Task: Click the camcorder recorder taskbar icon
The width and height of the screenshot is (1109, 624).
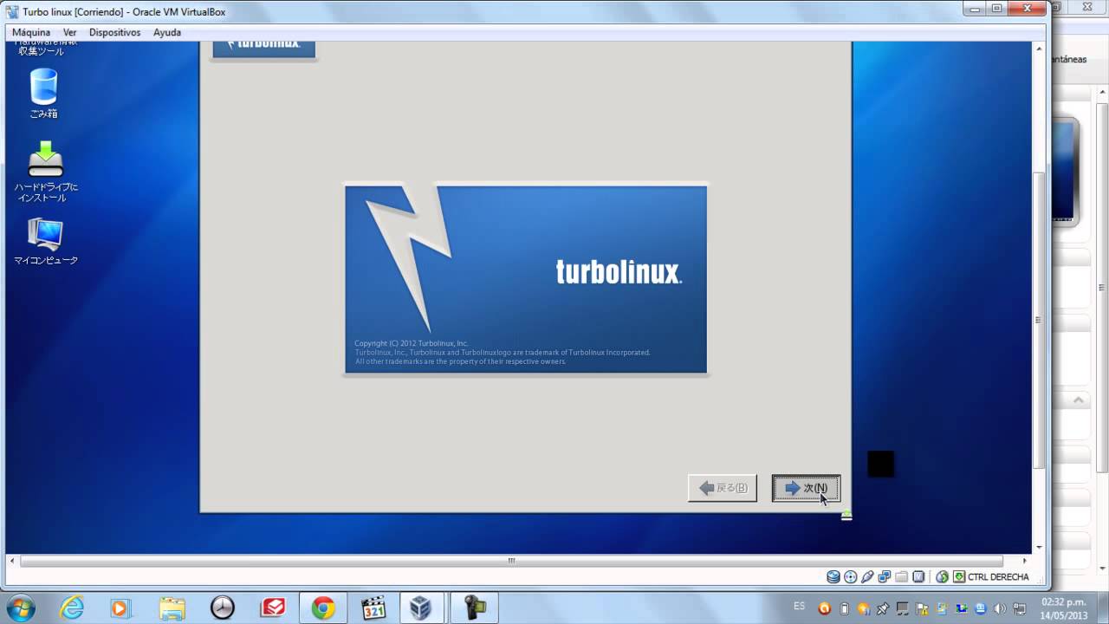Action: pos(474,608)
